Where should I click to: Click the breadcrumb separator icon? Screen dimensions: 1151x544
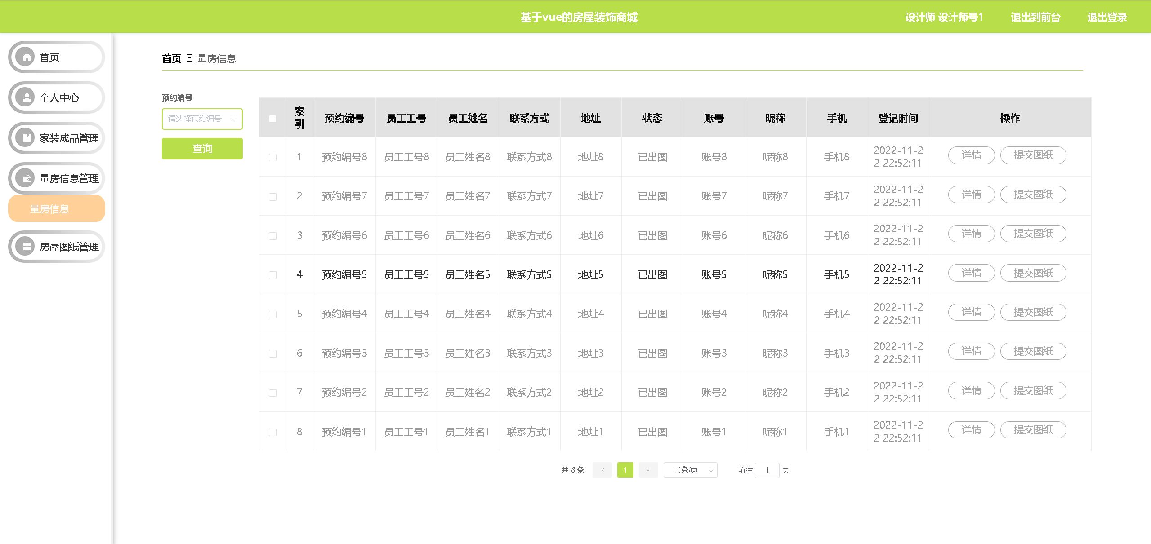pyautogui.click(x=189, y=58)
